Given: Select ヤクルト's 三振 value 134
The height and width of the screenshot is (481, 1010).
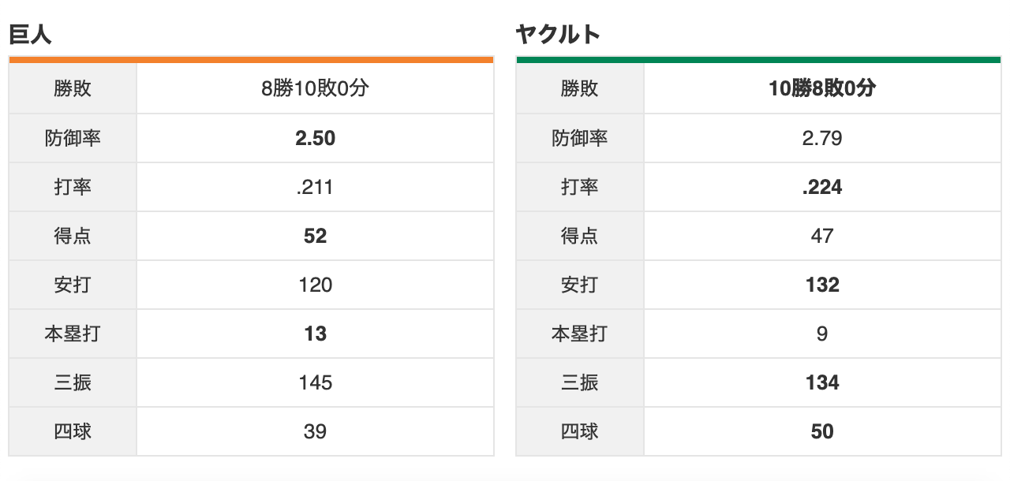Looking at the screenshot, I should 822,383.
